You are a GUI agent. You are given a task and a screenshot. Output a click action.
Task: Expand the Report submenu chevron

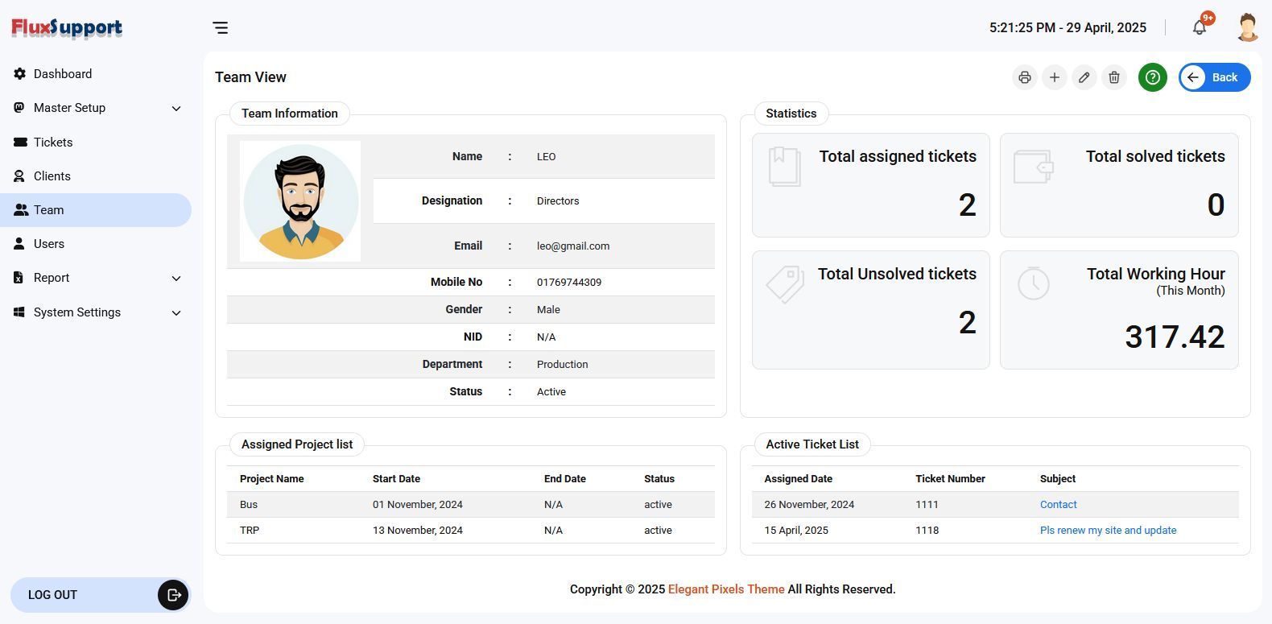coord(176,279)
